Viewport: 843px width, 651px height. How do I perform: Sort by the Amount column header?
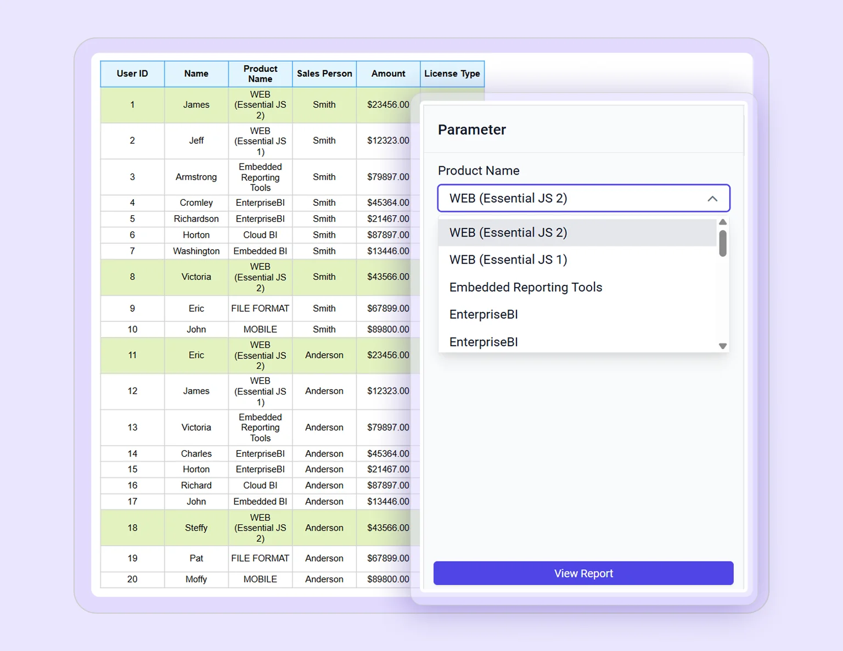(x=388, y=74)
